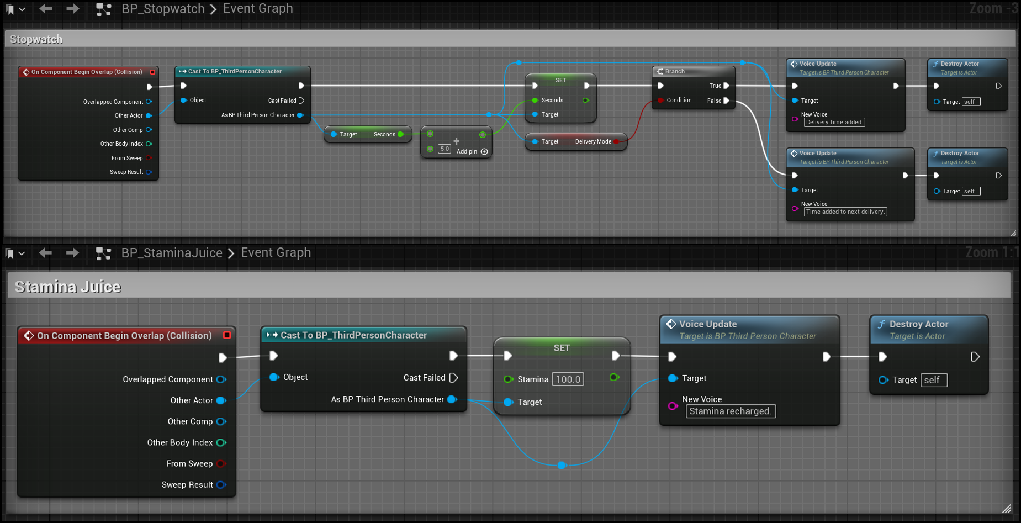The height and width of the screenshot is (523, 1021).
Task: Click breadcrumb chevron after BP_StaminaJuice
Action: tap(231, 253)
